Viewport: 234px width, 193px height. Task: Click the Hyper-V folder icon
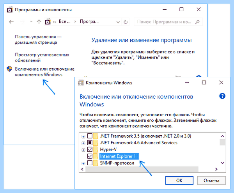[x=96, y=149]
